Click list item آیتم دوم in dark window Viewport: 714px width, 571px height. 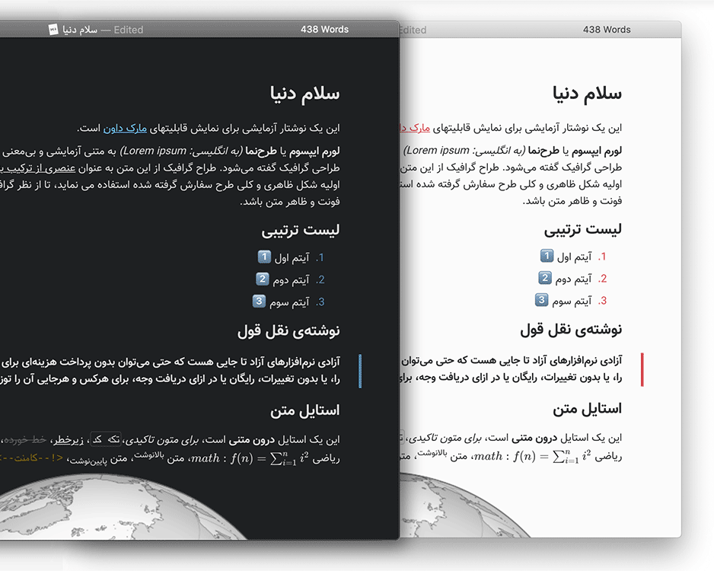tap(291, 279)
